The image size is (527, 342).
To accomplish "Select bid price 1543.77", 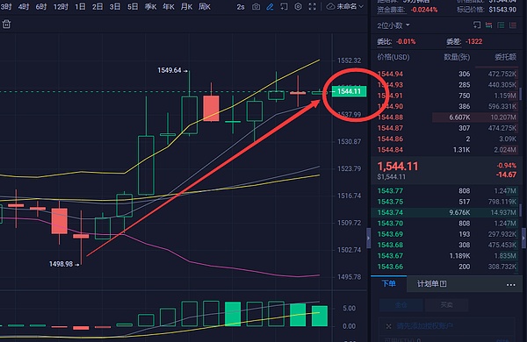I will pos(390,191).
